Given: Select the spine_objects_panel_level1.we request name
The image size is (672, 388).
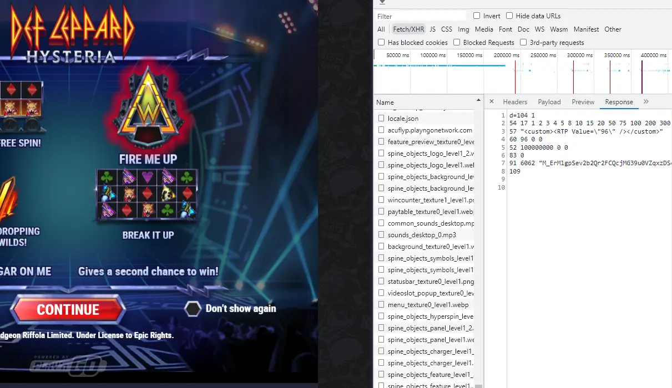Looking at the screenshot, I should pos(431,340).
